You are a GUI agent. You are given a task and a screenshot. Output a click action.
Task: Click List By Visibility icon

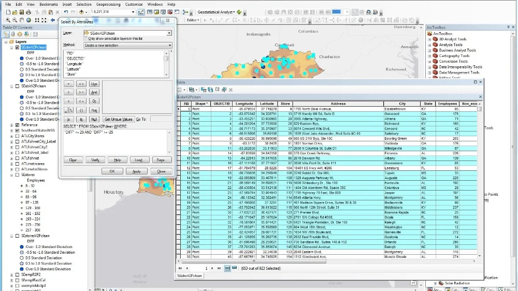click(x=20, y=34)
